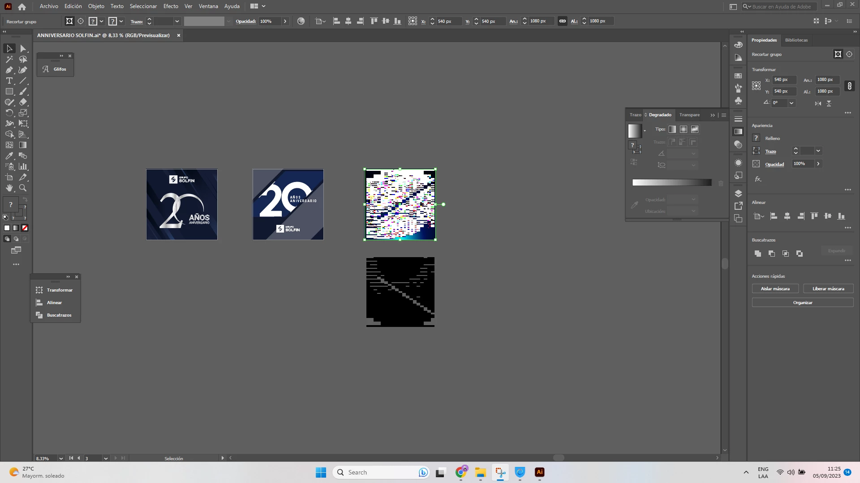Select the Artboard tool
The image size is (860, 483).
pos(9,178)
